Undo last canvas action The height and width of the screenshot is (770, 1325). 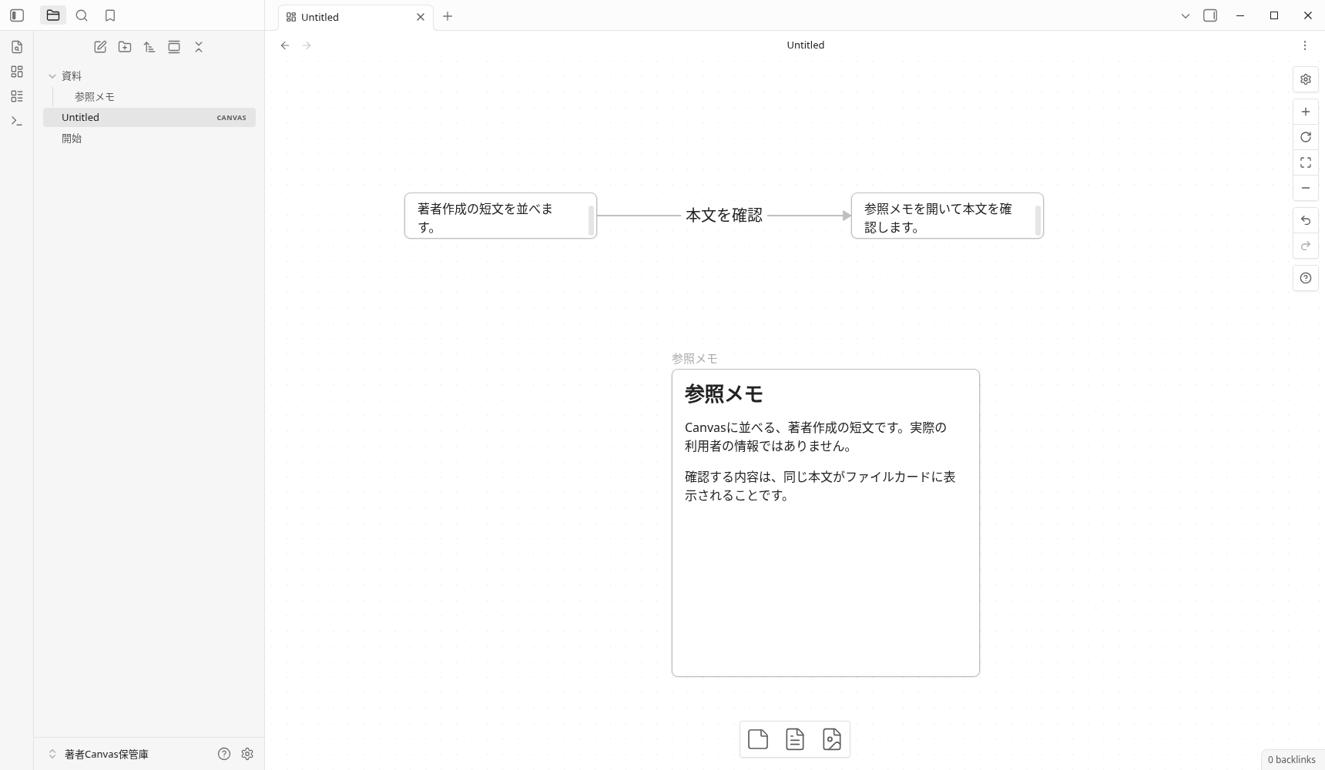[x=1306, y=220]
